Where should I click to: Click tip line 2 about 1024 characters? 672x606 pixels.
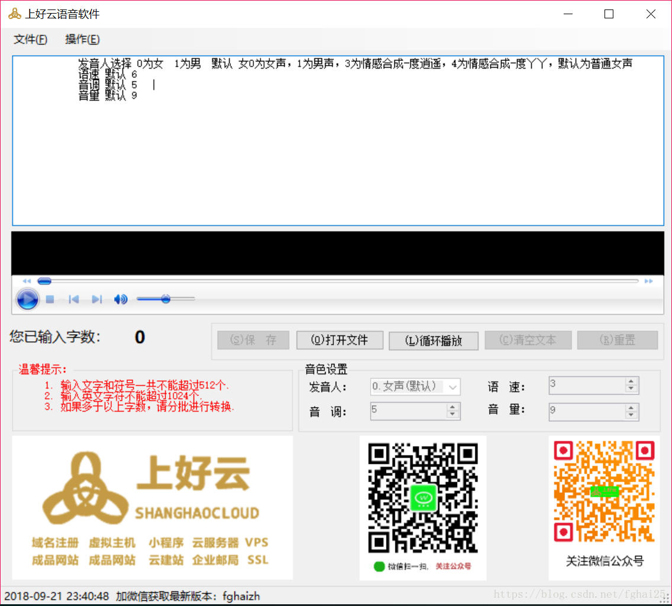click(124, 396)
